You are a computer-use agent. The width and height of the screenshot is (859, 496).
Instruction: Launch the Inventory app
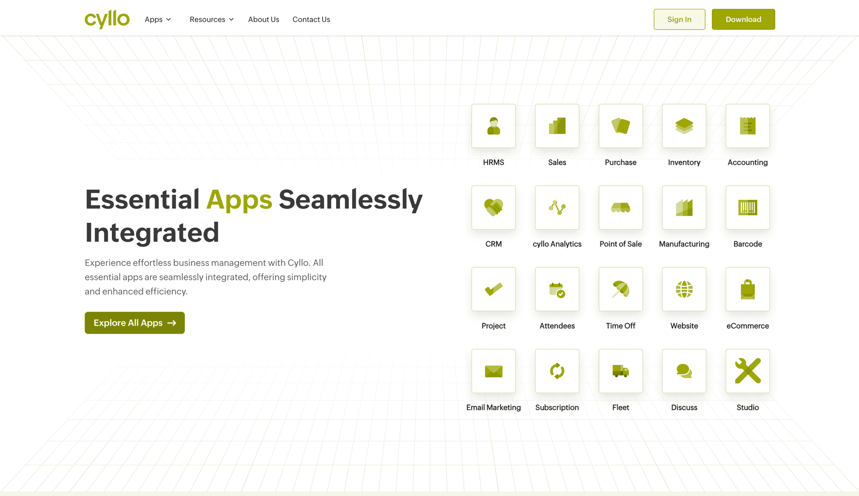684,126
